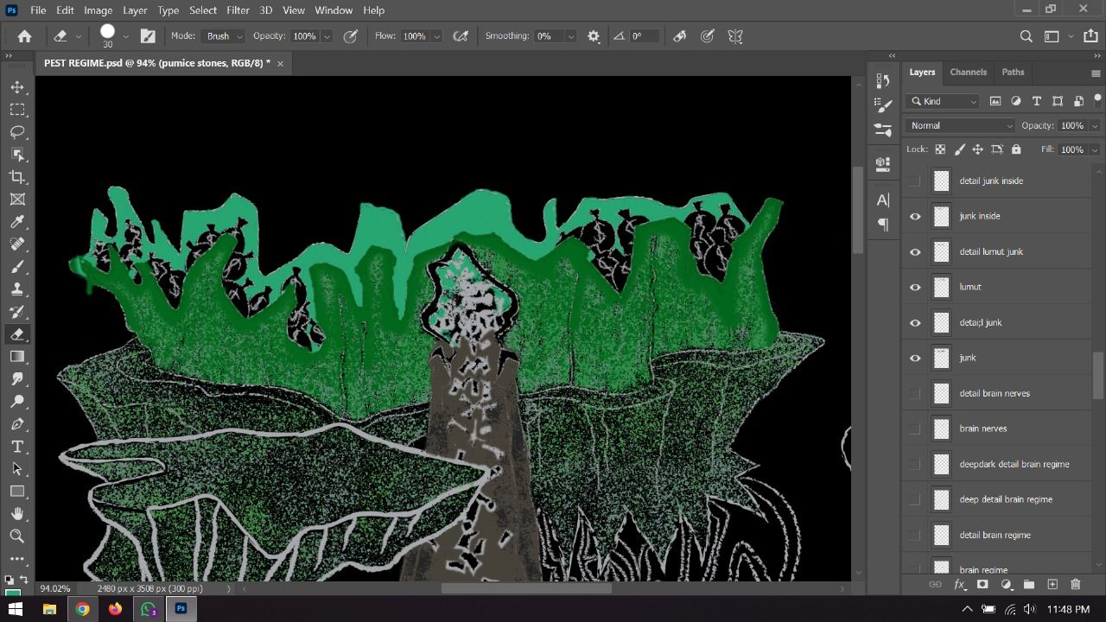Create a new layer icon
Screen dimensions: 1106x622
pyautogui.click(x=1052, y=585)
